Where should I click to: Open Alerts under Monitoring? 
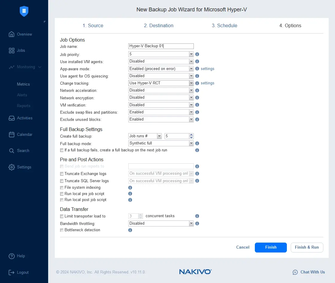point(22,95)
